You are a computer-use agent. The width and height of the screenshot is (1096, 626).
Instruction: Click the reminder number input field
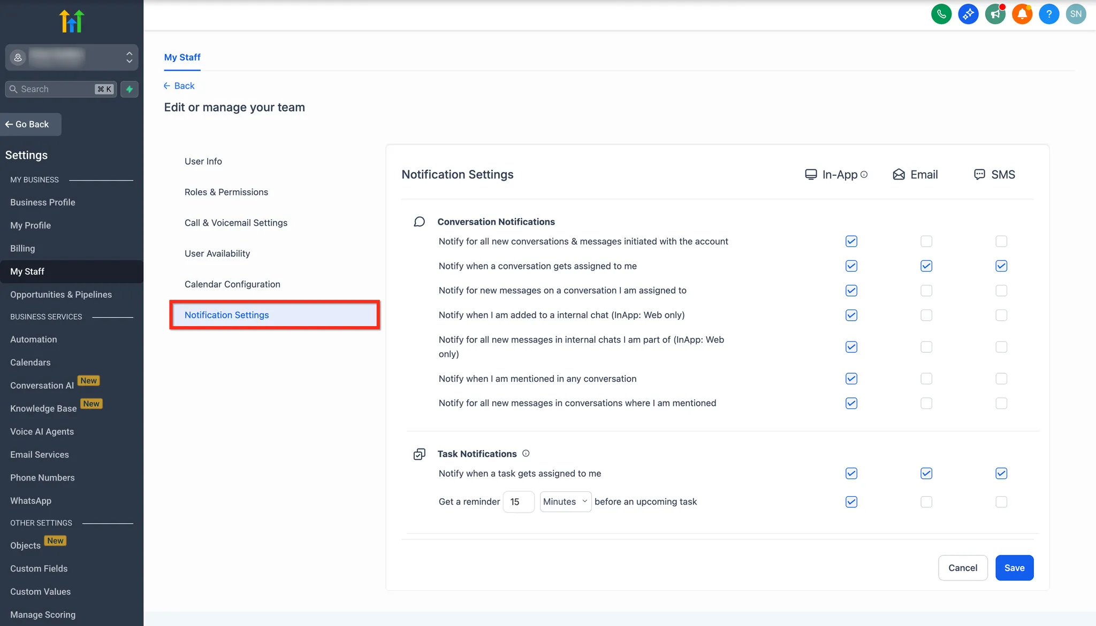(518, 501)
